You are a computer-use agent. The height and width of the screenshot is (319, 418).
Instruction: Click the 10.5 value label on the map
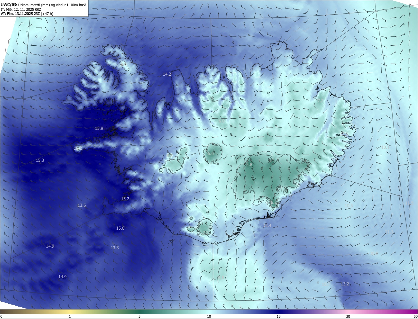(x=349, y=205)
